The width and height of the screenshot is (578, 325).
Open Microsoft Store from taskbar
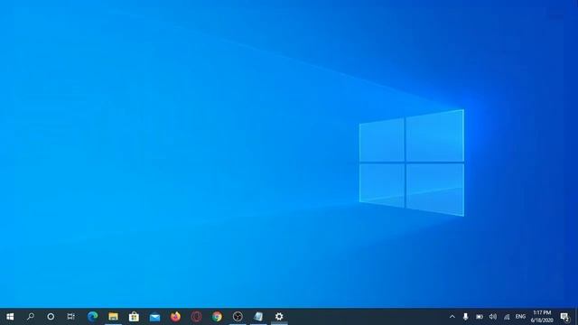[134, 317]
